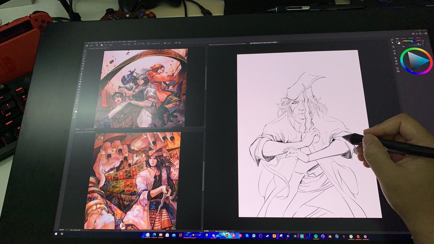434x244 pixels.
Task: Open File Explorer from the taskbar
Action: 161,235
